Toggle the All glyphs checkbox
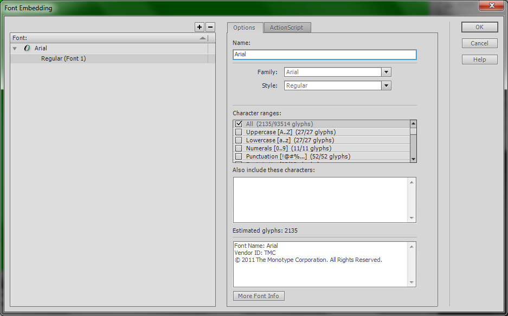Image resolution: width=508 pixels, height=316 pixels. pyautogui.click(x=239, y=124)
